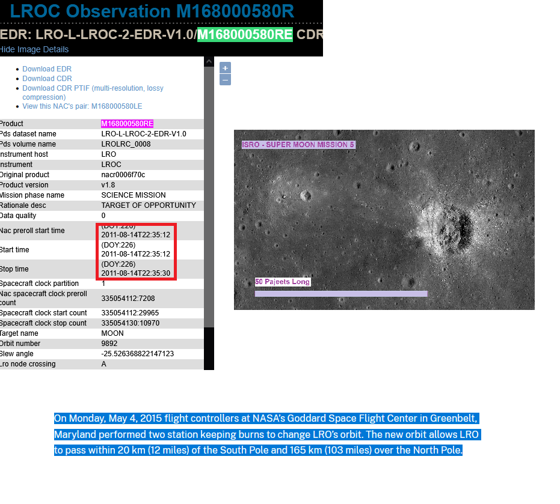Click the lunar surface image

click(x=384, y=220)
